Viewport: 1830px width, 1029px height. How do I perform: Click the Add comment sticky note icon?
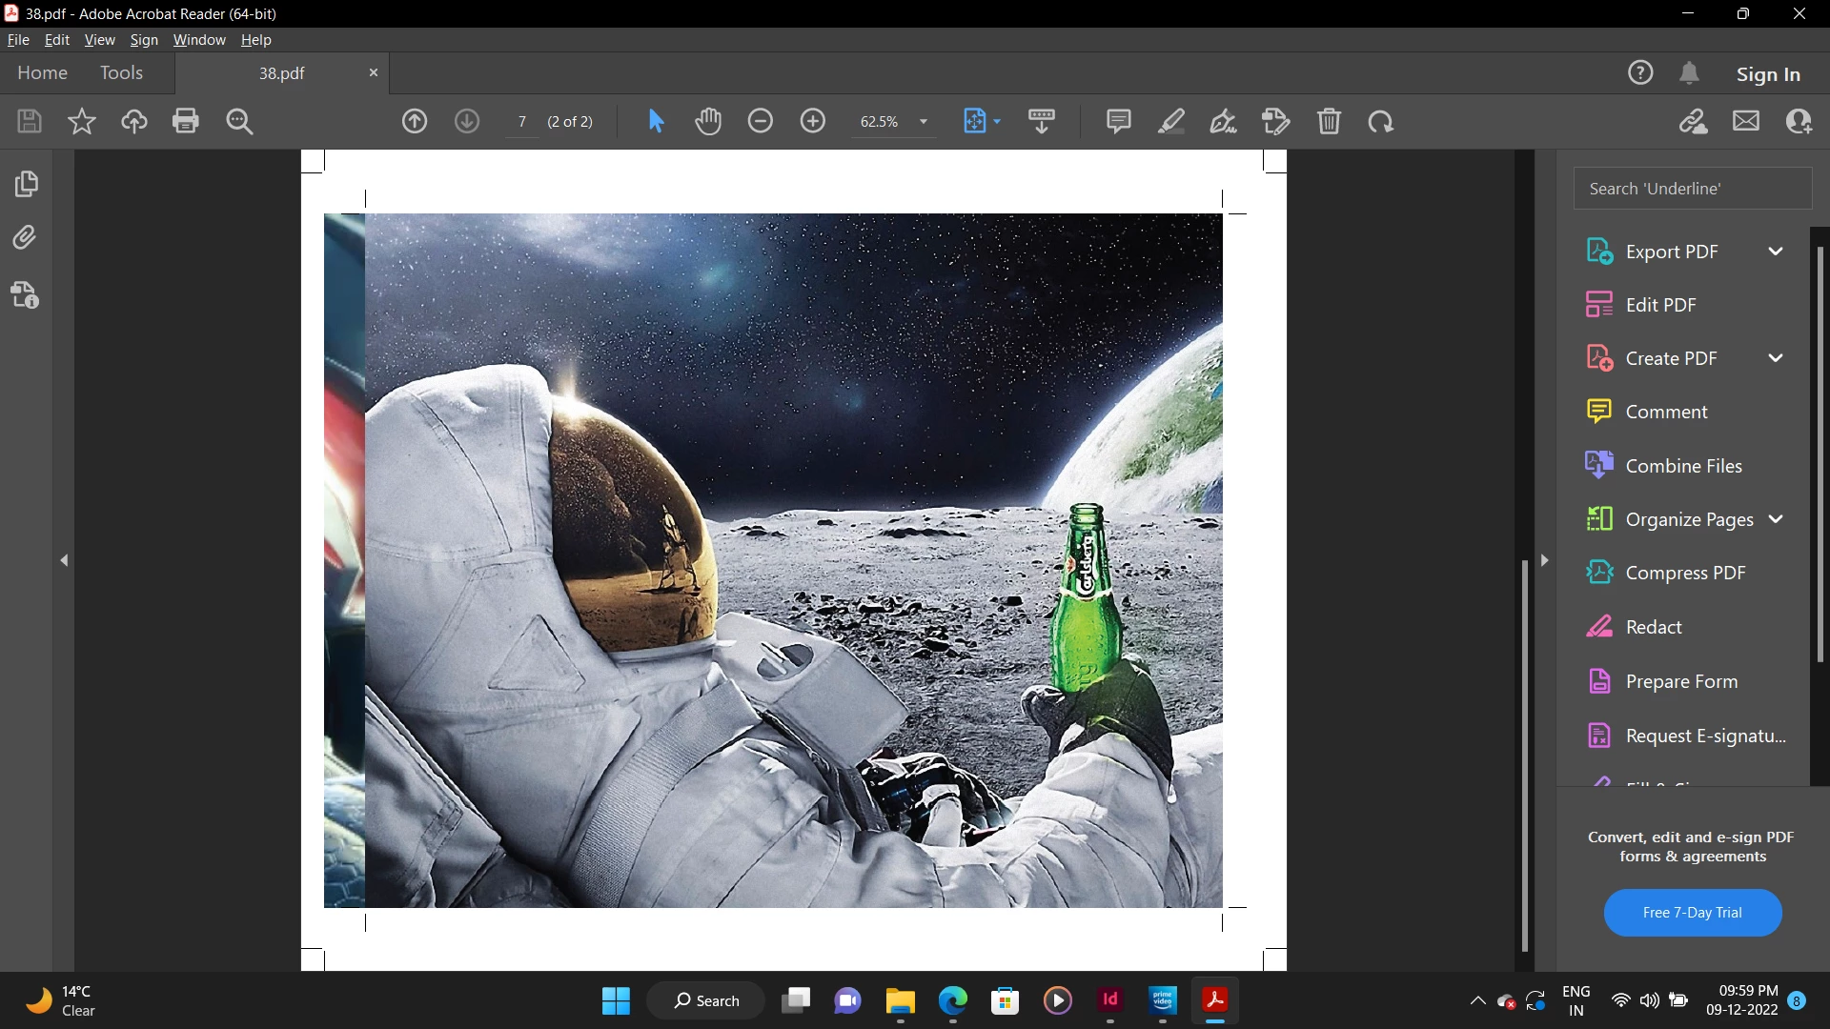pos(1118,121)
